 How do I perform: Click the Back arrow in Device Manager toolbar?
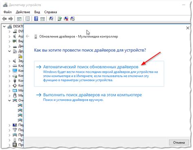point(4,19)
